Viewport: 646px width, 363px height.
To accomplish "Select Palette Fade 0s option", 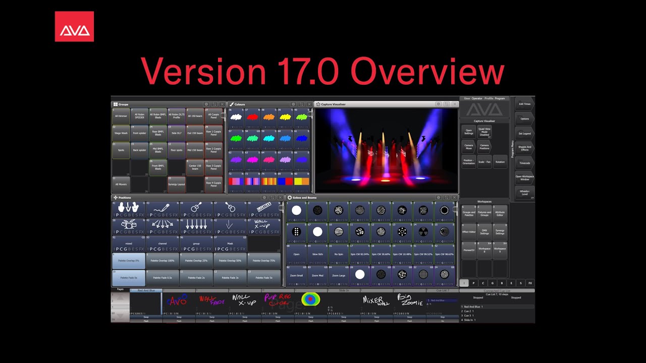I will click(x=129, y=278).
